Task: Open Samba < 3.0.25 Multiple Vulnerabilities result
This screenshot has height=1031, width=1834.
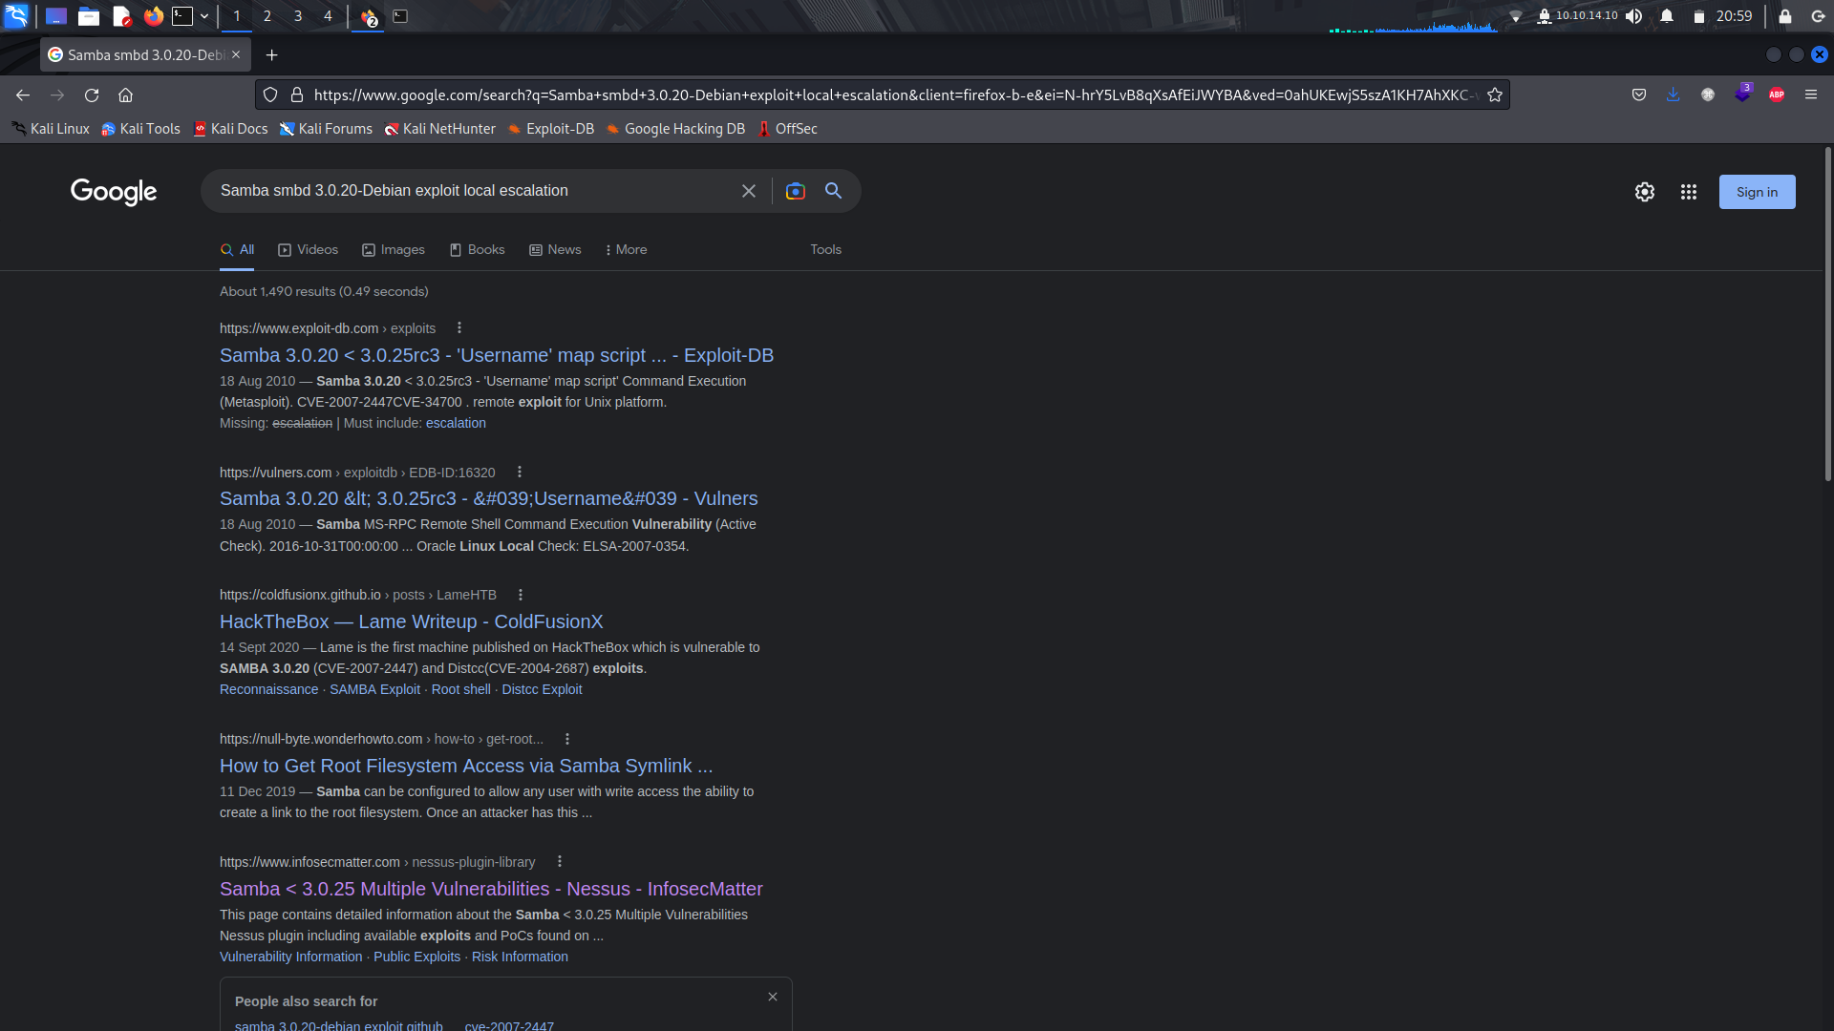Action: [491, 889]
